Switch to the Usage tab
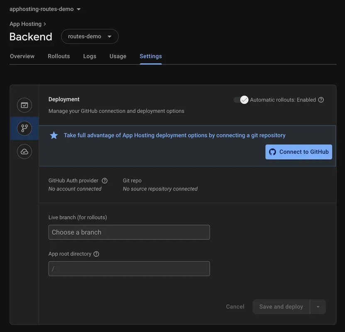Viewport: 345px width, 332px height. 118,56
